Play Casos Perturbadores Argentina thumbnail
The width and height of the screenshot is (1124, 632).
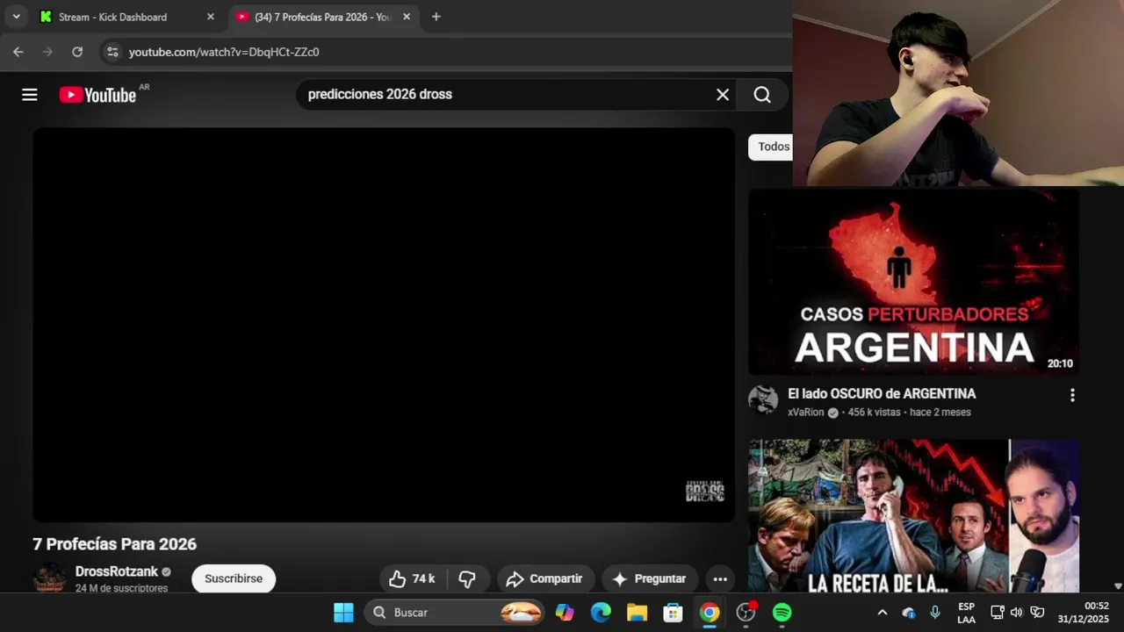point(913,281)
